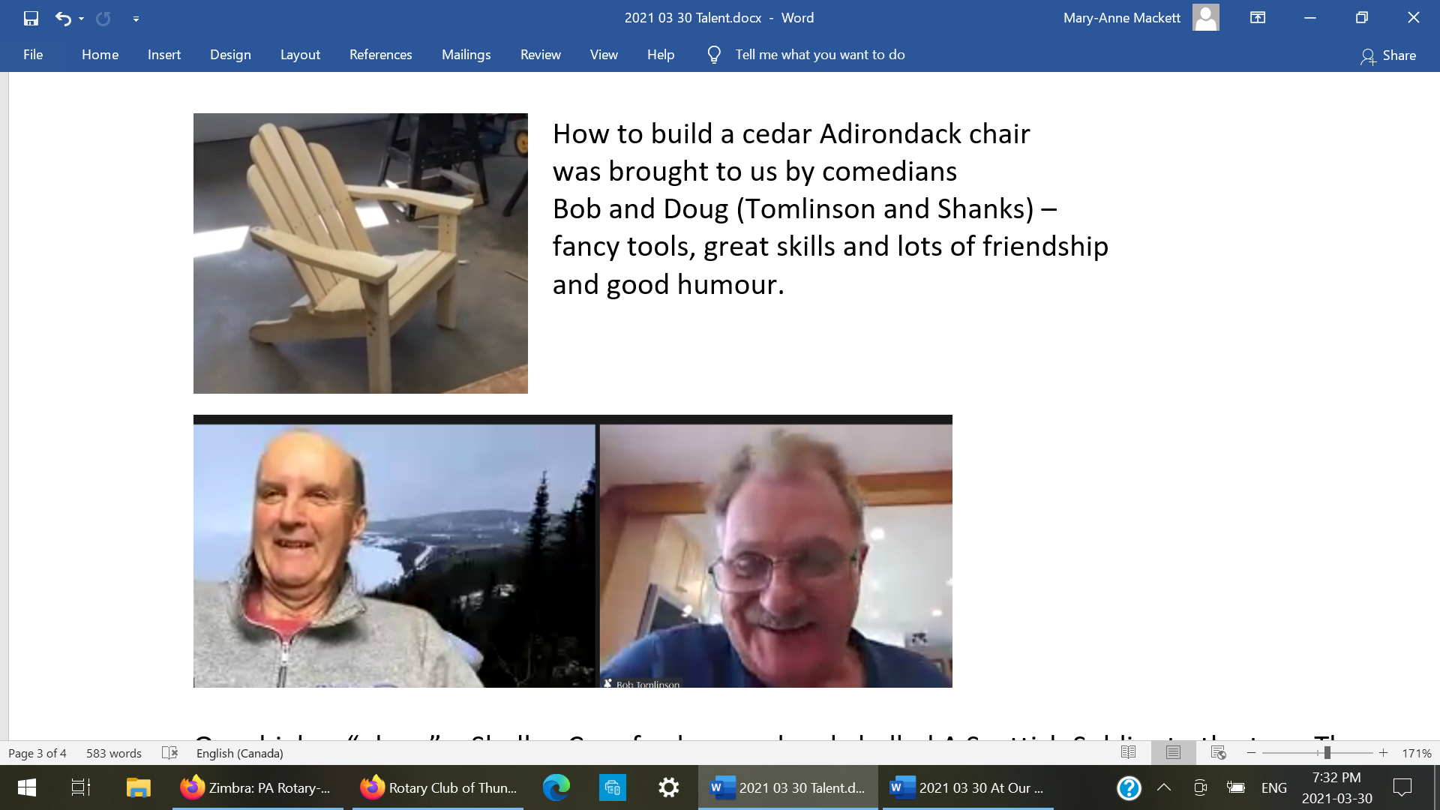1440x810 pixels.
Task: Expand the Undo history dropdown arrow
Action: pos(81,19)
